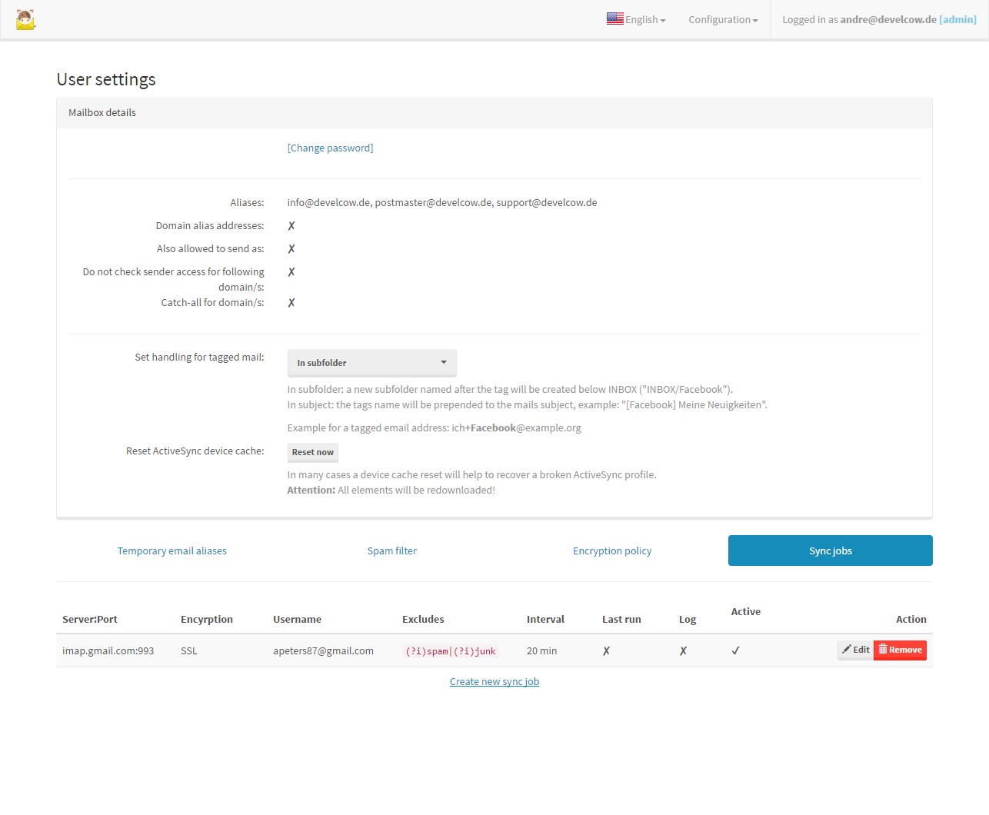This screenshot has width=989, height=815.
Task: Click Create new sync job
Action: pos(494,681)
